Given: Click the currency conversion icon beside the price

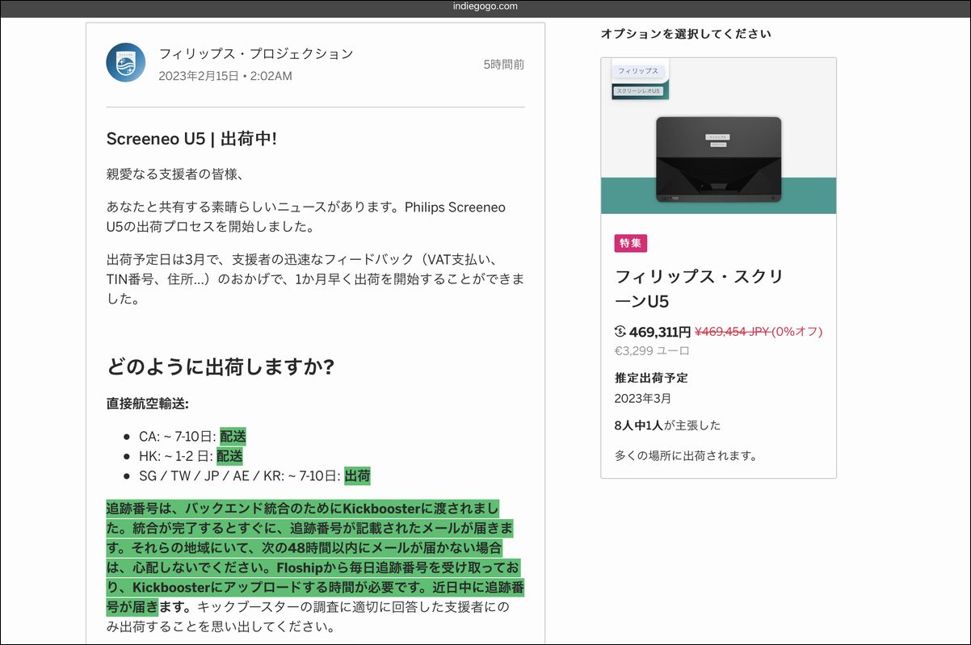Looking at the screenshot, I should coord(620,331).
